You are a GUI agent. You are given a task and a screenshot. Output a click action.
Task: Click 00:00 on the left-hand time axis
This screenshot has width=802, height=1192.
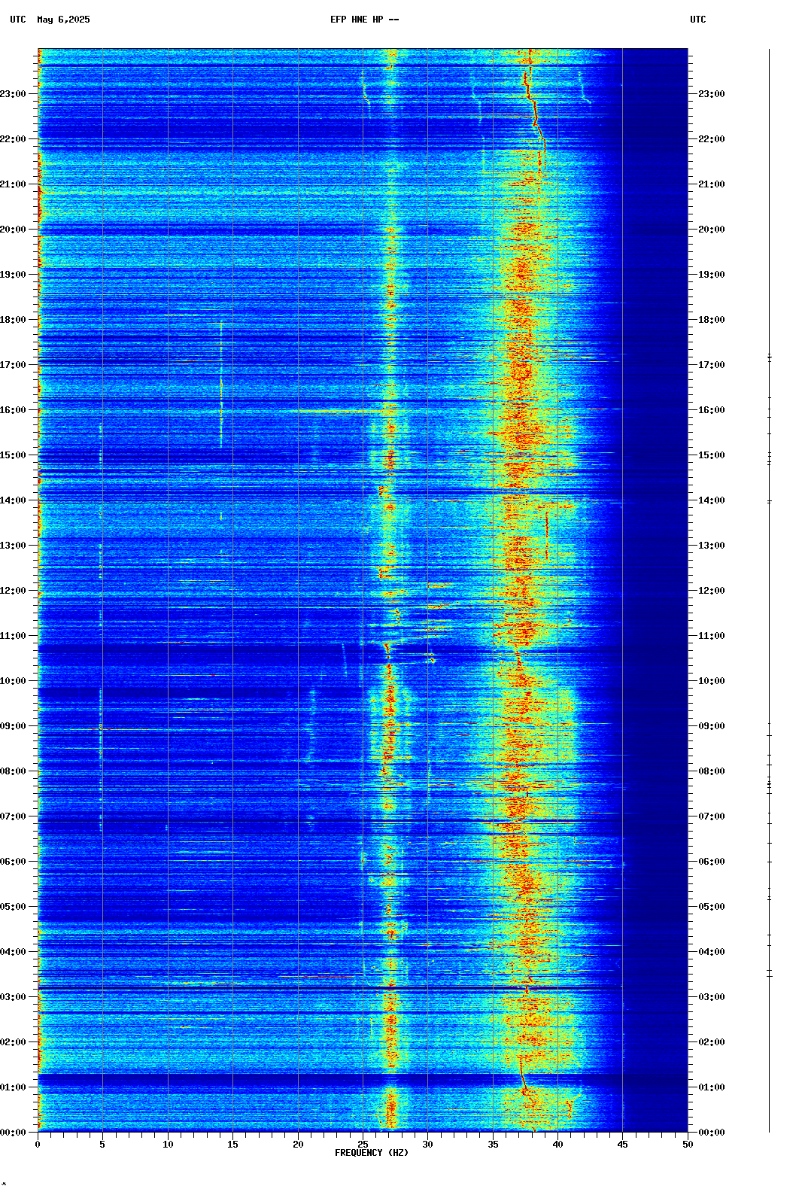pyautogui.click(x=13, y=1133)
